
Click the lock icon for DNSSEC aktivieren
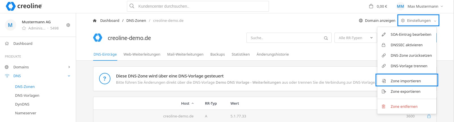coord(384,45)
